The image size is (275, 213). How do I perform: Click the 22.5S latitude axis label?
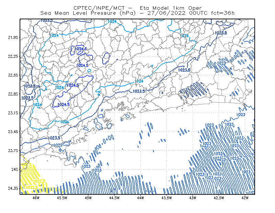tap(13, 75)
